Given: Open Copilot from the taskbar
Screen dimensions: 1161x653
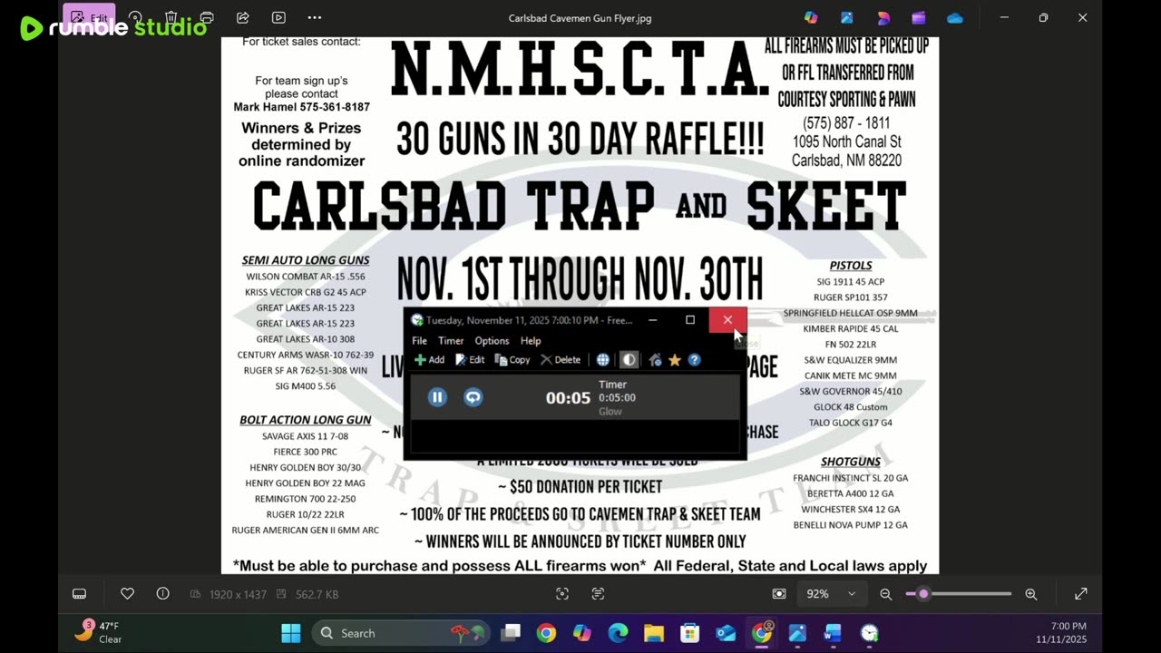Looking at the screenshot, I should point(581,633).
